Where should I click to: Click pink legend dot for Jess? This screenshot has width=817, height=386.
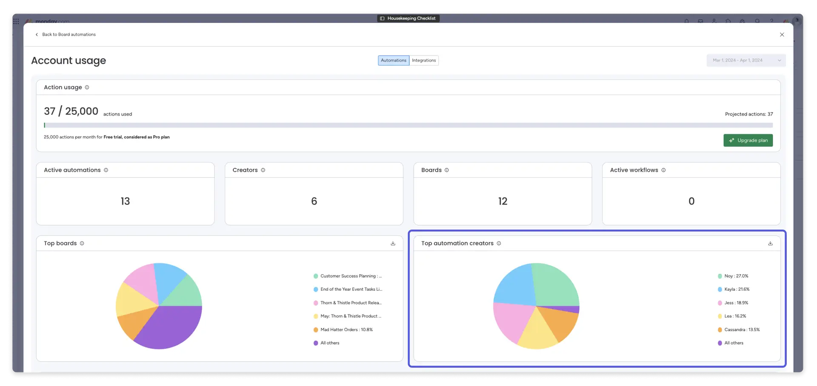pyautogui.click(x=720, y=303)
